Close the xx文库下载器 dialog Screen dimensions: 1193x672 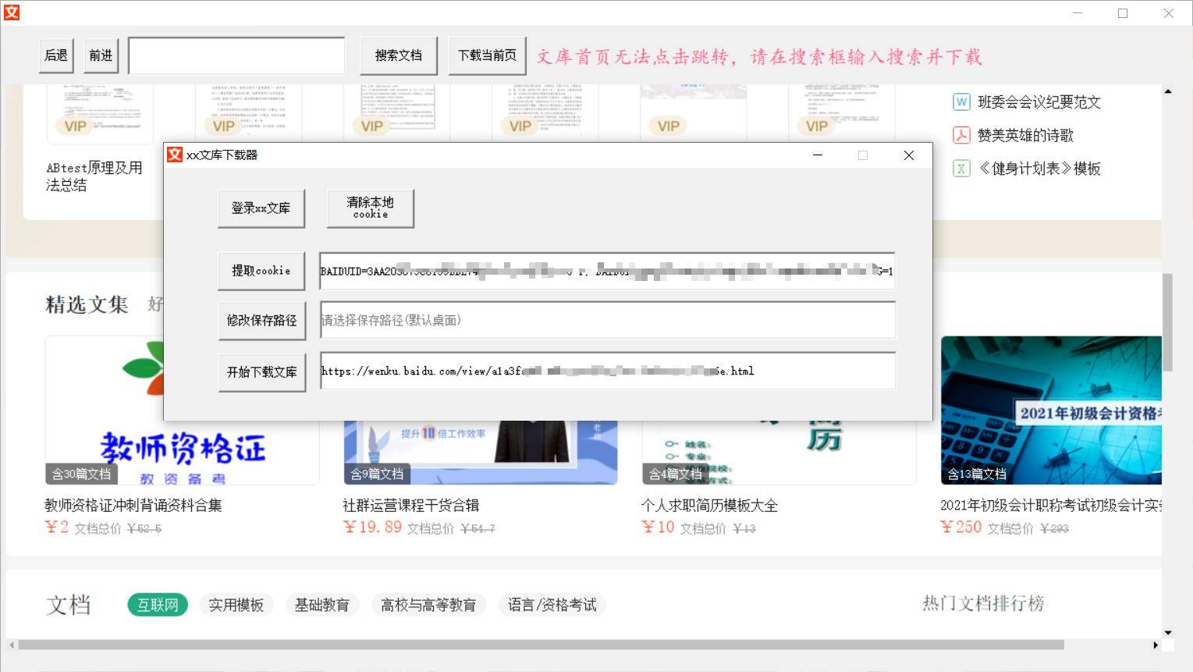tap(908, 155)
